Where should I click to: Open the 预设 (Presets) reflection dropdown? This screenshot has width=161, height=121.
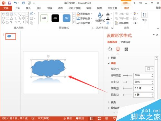coord(149,69)
